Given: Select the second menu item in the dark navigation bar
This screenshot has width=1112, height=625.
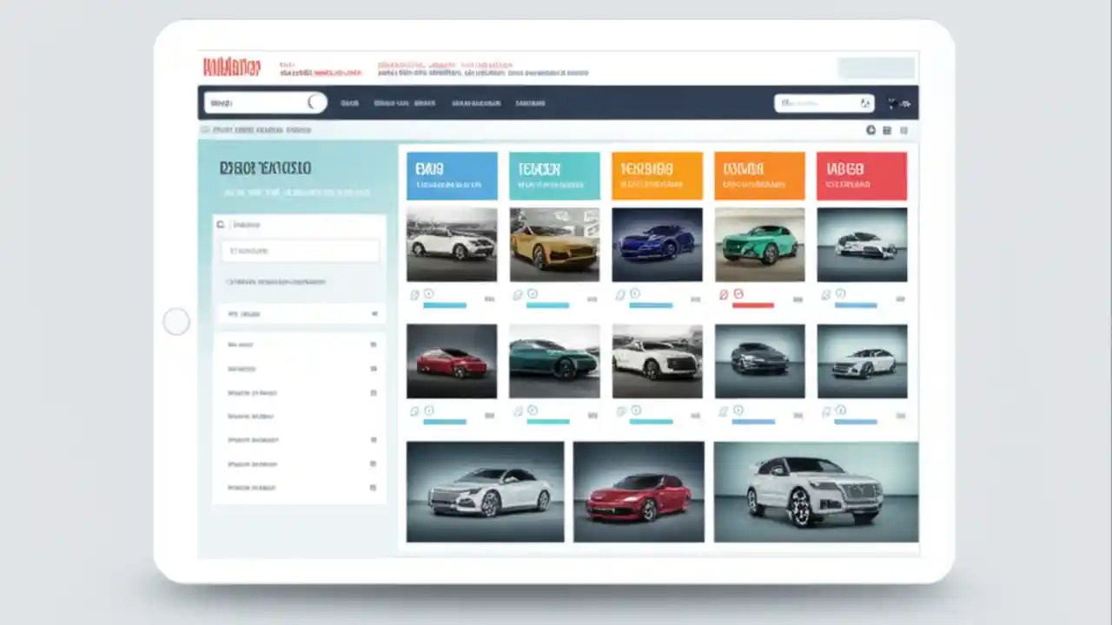Looking at the screenshot, I should click(x=393, y=102).
